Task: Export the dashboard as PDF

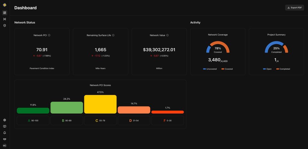Action: click(294, 8)
